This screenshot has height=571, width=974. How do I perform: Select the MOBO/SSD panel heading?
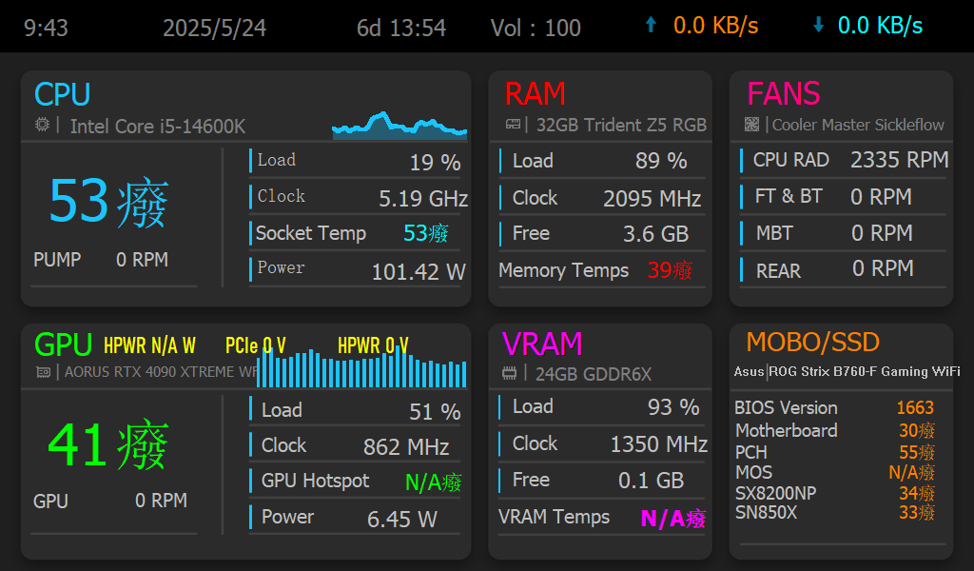(812, 342)
